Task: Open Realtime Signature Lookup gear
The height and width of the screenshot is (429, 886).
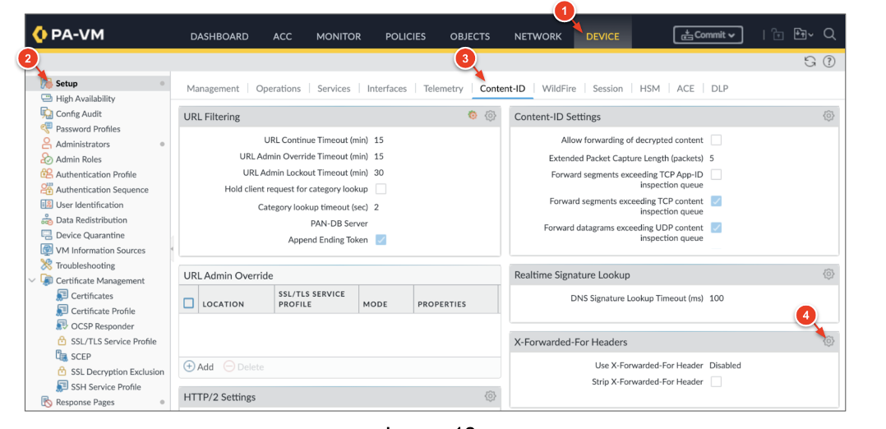Action: point(828,274)
